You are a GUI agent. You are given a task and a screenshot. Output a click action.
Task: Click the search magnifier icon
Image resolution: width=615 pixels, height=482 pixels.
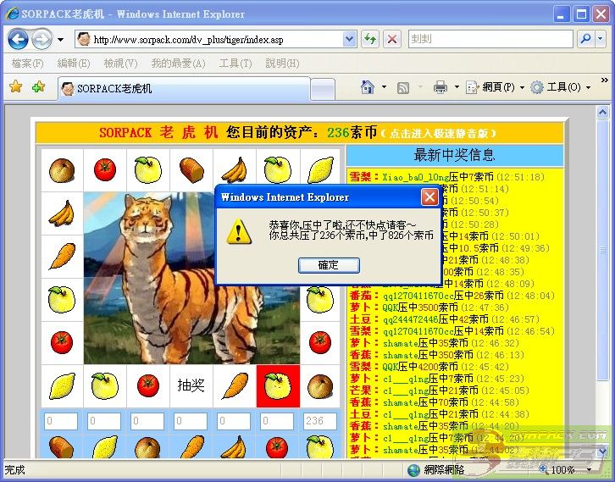coord(585,39)
